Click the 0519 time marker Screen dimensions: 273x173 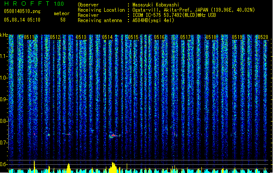click(237, 37)
